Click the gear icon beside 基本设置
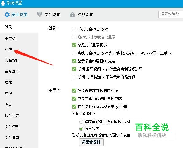The image size is (183, 148). point(7,15)
